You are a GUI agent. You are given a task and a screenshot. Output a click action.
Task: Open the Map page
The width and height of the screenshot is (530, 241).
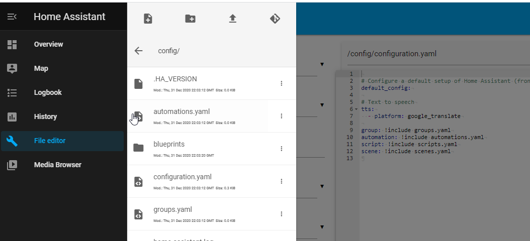(x=62, y=68)
